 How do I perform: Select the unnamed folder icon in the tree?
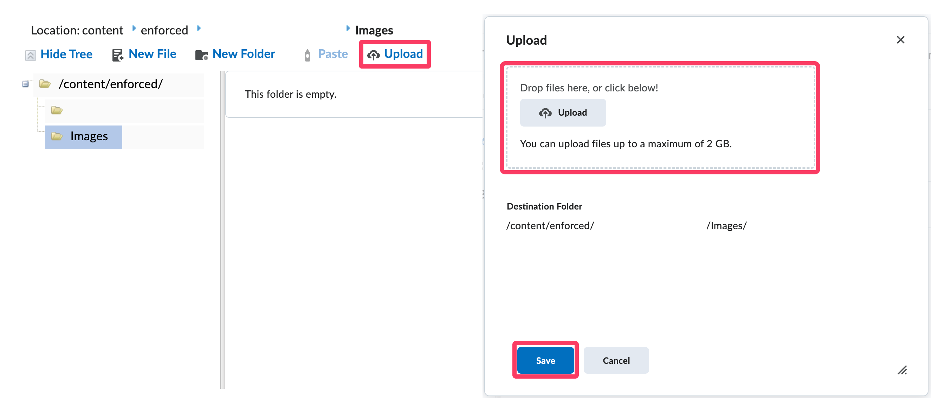[x=57, y=110]
